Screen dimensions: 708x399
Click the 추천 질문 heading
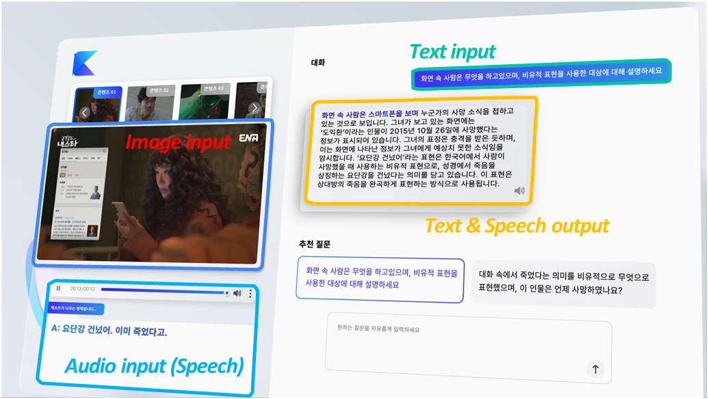pos(314,244)
